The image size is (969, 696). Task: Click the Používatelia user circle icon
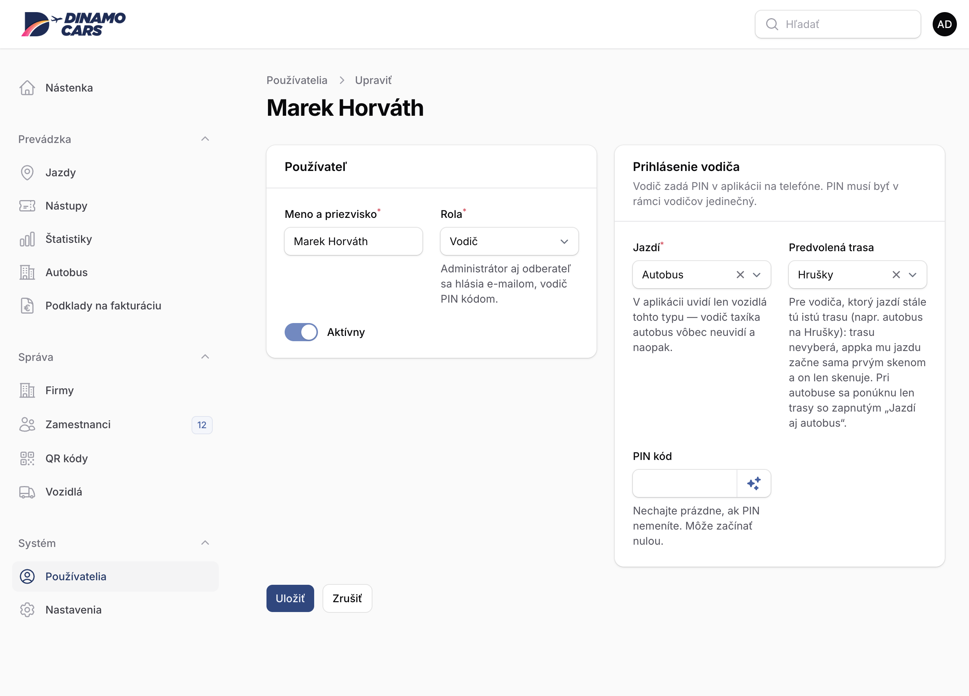pyautogui.click(x=27, y=576)
